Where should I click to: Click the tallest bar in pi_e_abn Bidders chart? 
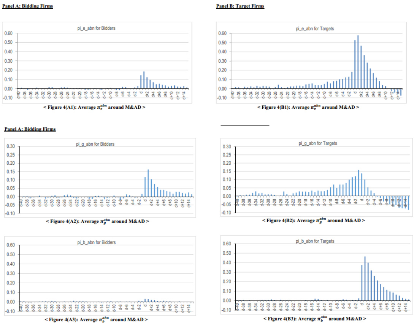point(144,80)
